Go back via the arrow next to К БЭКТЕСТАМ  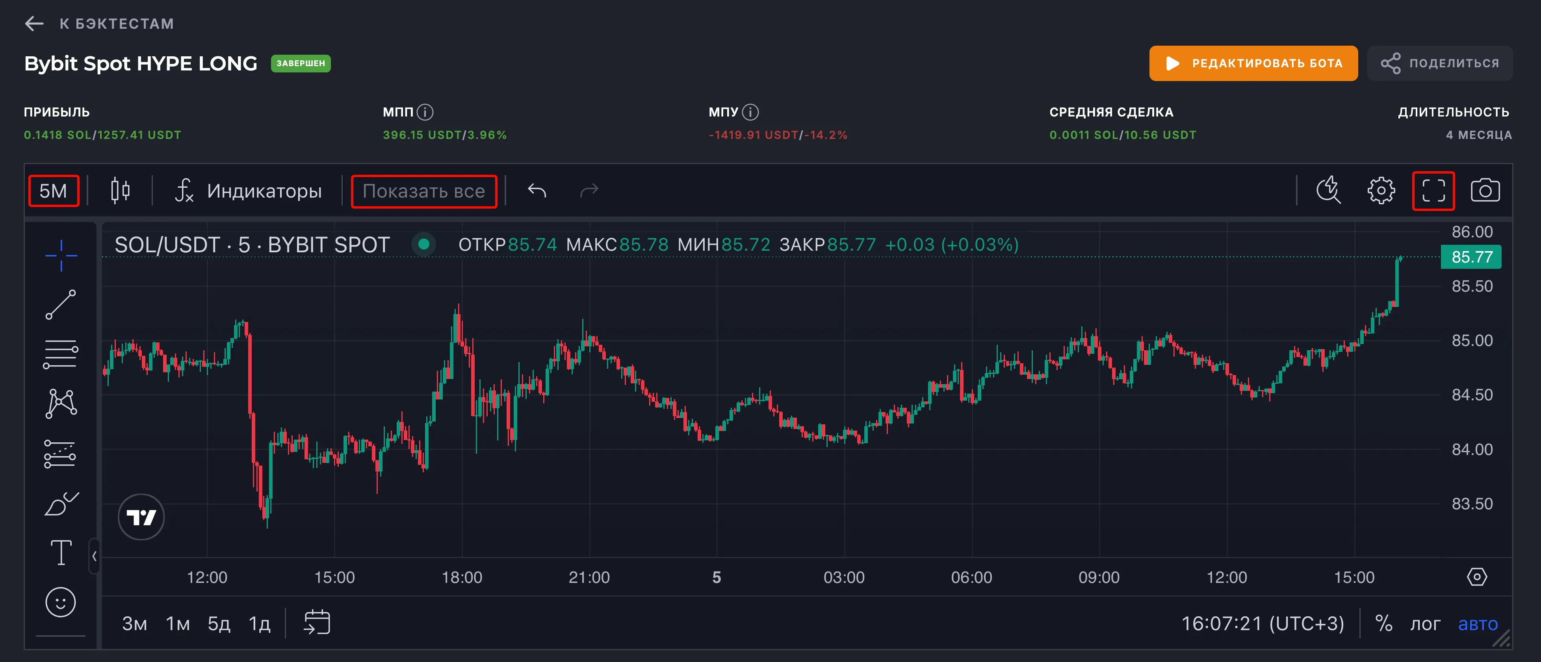coord(34,24)
